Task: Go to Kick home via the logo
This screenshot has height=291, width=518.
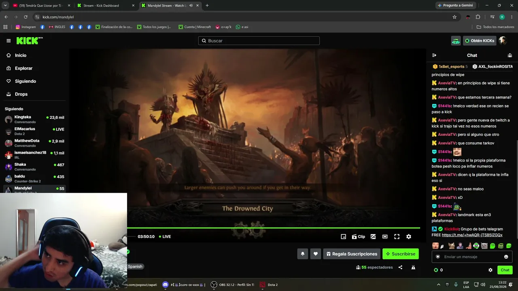Action: pos(29,40)
